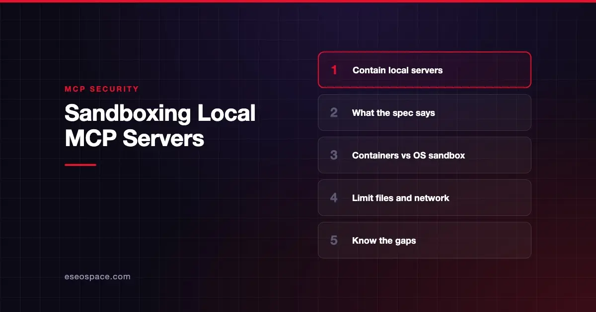Open the 'What the spec says' item

425,112
